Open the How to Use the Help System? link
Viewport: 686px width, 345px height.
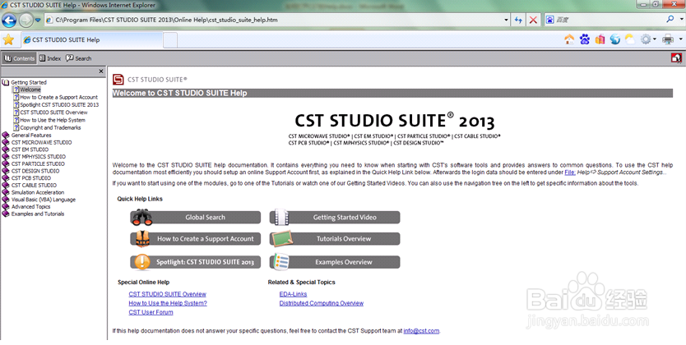tap(168, 303)
